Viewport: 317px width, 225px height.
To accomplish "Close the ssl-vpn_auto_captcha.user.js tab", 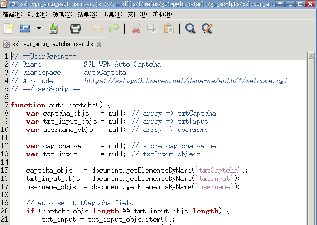I will pos(98,44).
